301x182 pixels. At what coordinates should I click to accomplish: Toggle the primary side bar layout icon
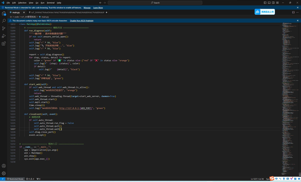tap(265, 3)
